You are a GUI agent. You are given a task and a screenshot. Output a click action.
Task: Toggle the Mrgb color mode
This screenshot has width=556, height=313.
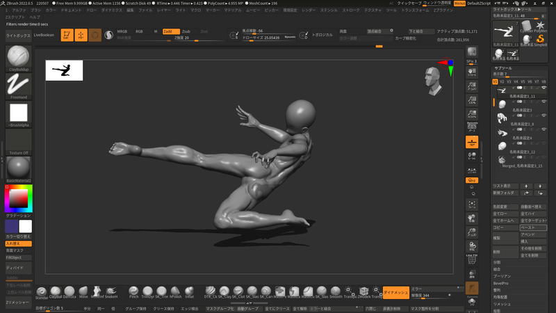[122, 31]
